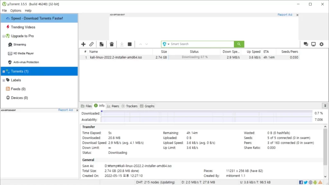The width and height of the screenshot is (329, 185).
Task: Open the chat bubbles icon in toolbar
Action: pyautogui.click(x=306, y=44)
